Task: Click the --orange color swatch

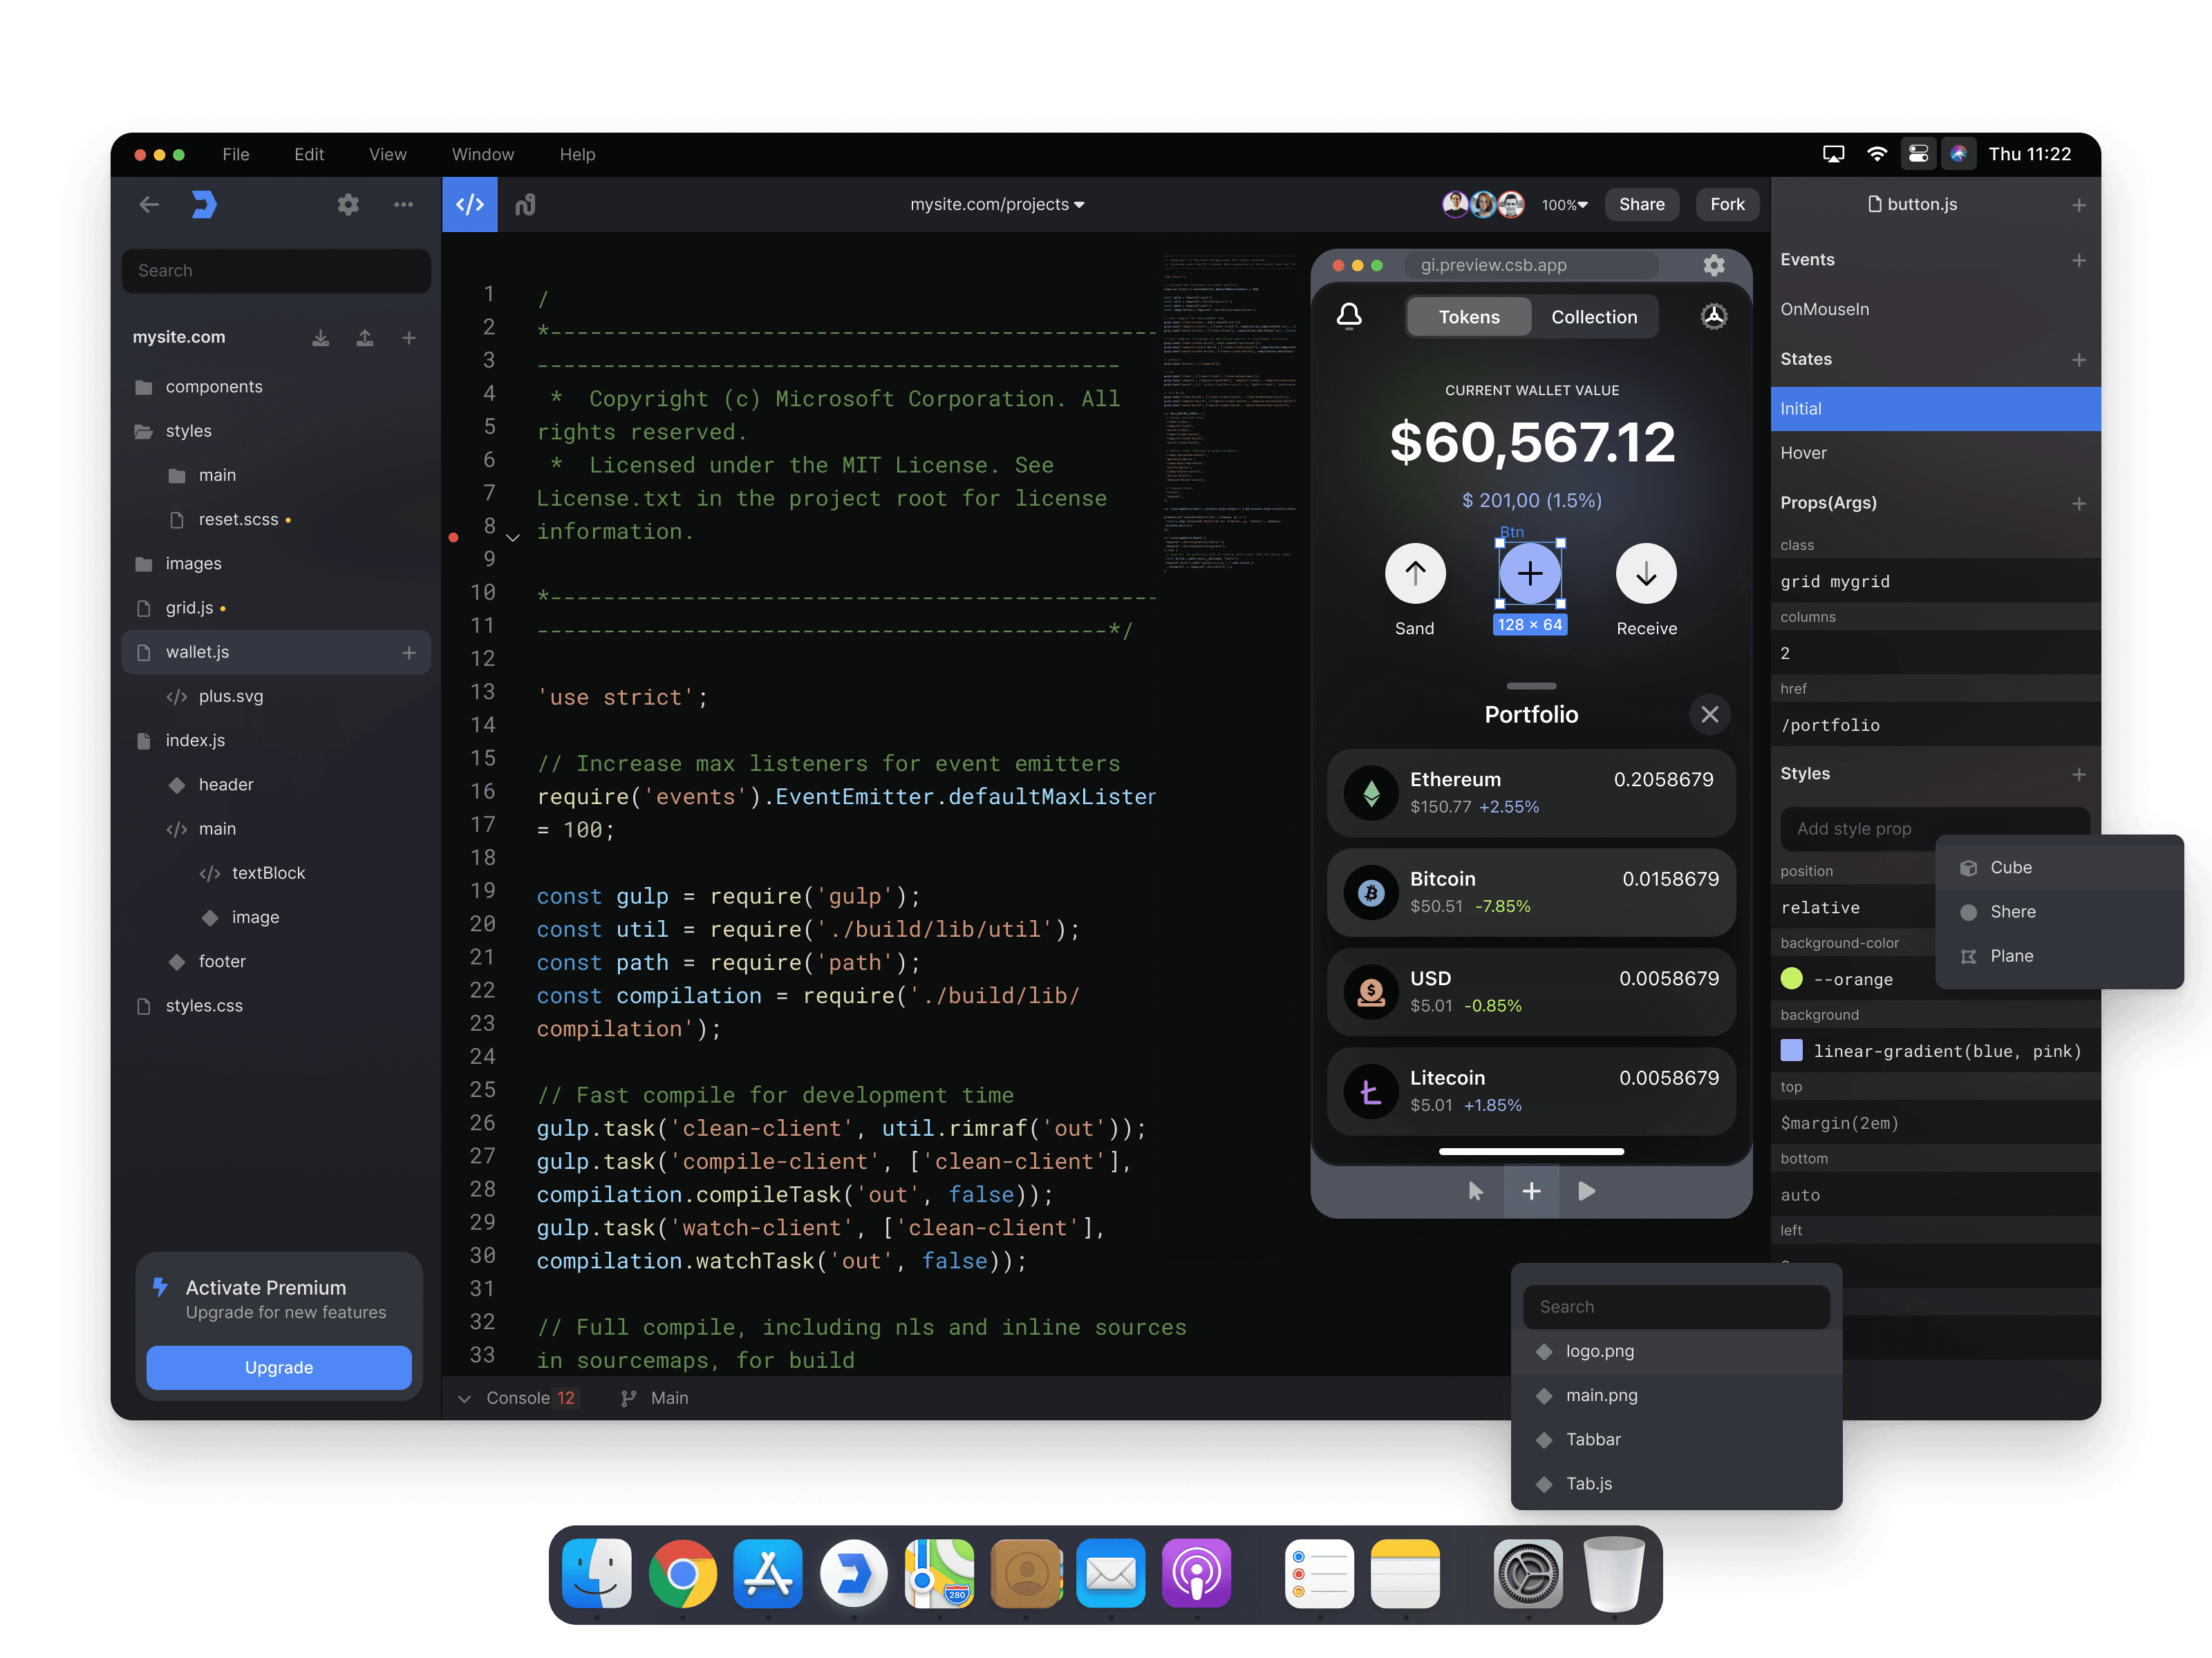Action: (x=1791, y=978)
